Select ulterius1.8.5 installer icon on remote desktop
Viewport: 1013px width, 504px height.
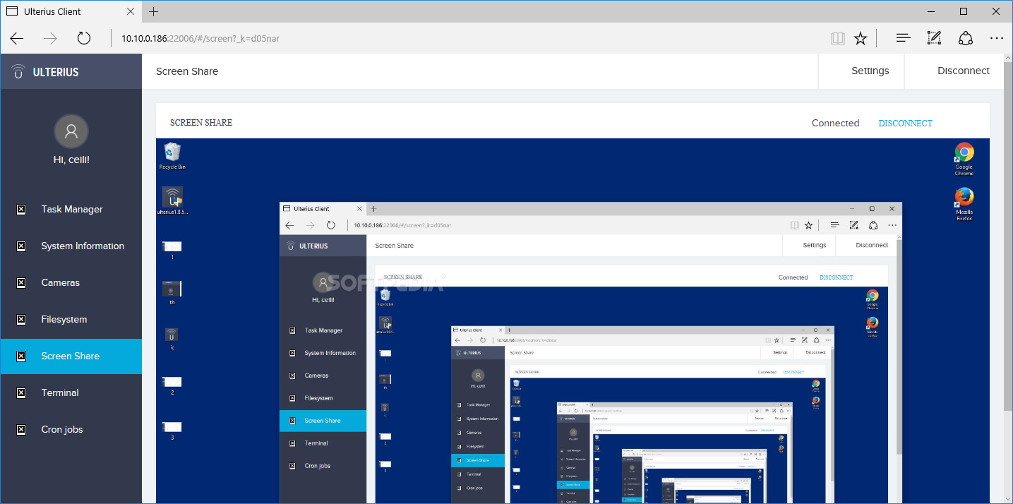pos(172,201)
